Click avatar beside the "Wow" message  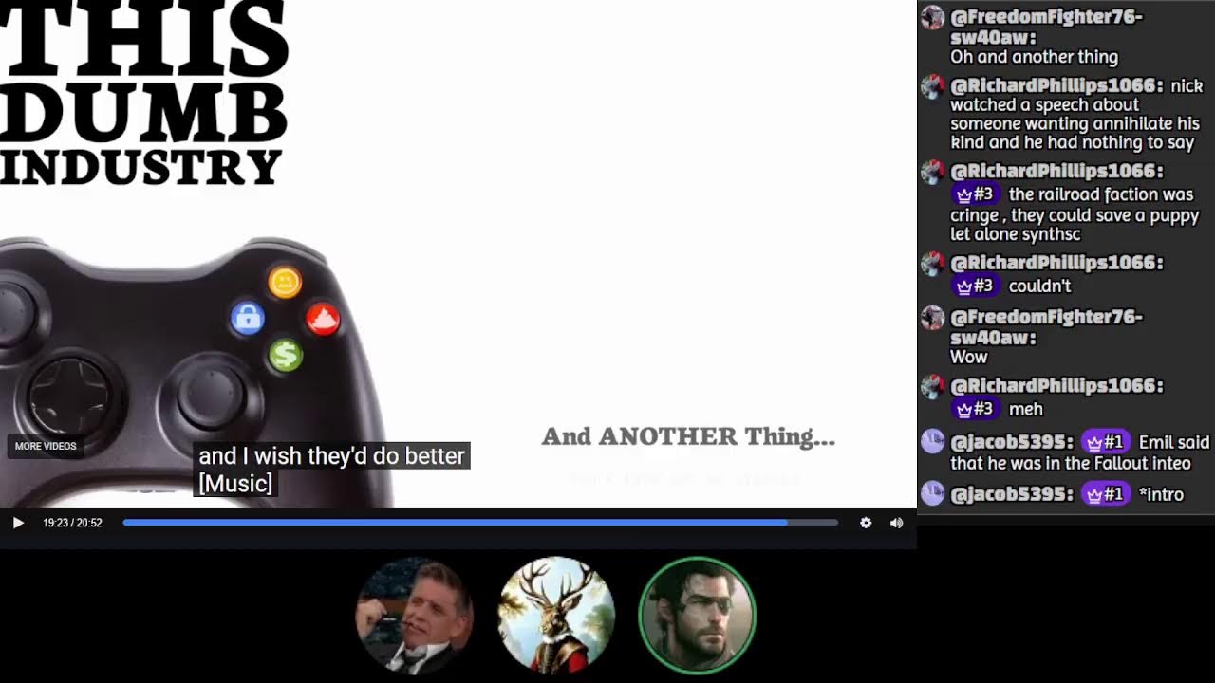[933, 318]
